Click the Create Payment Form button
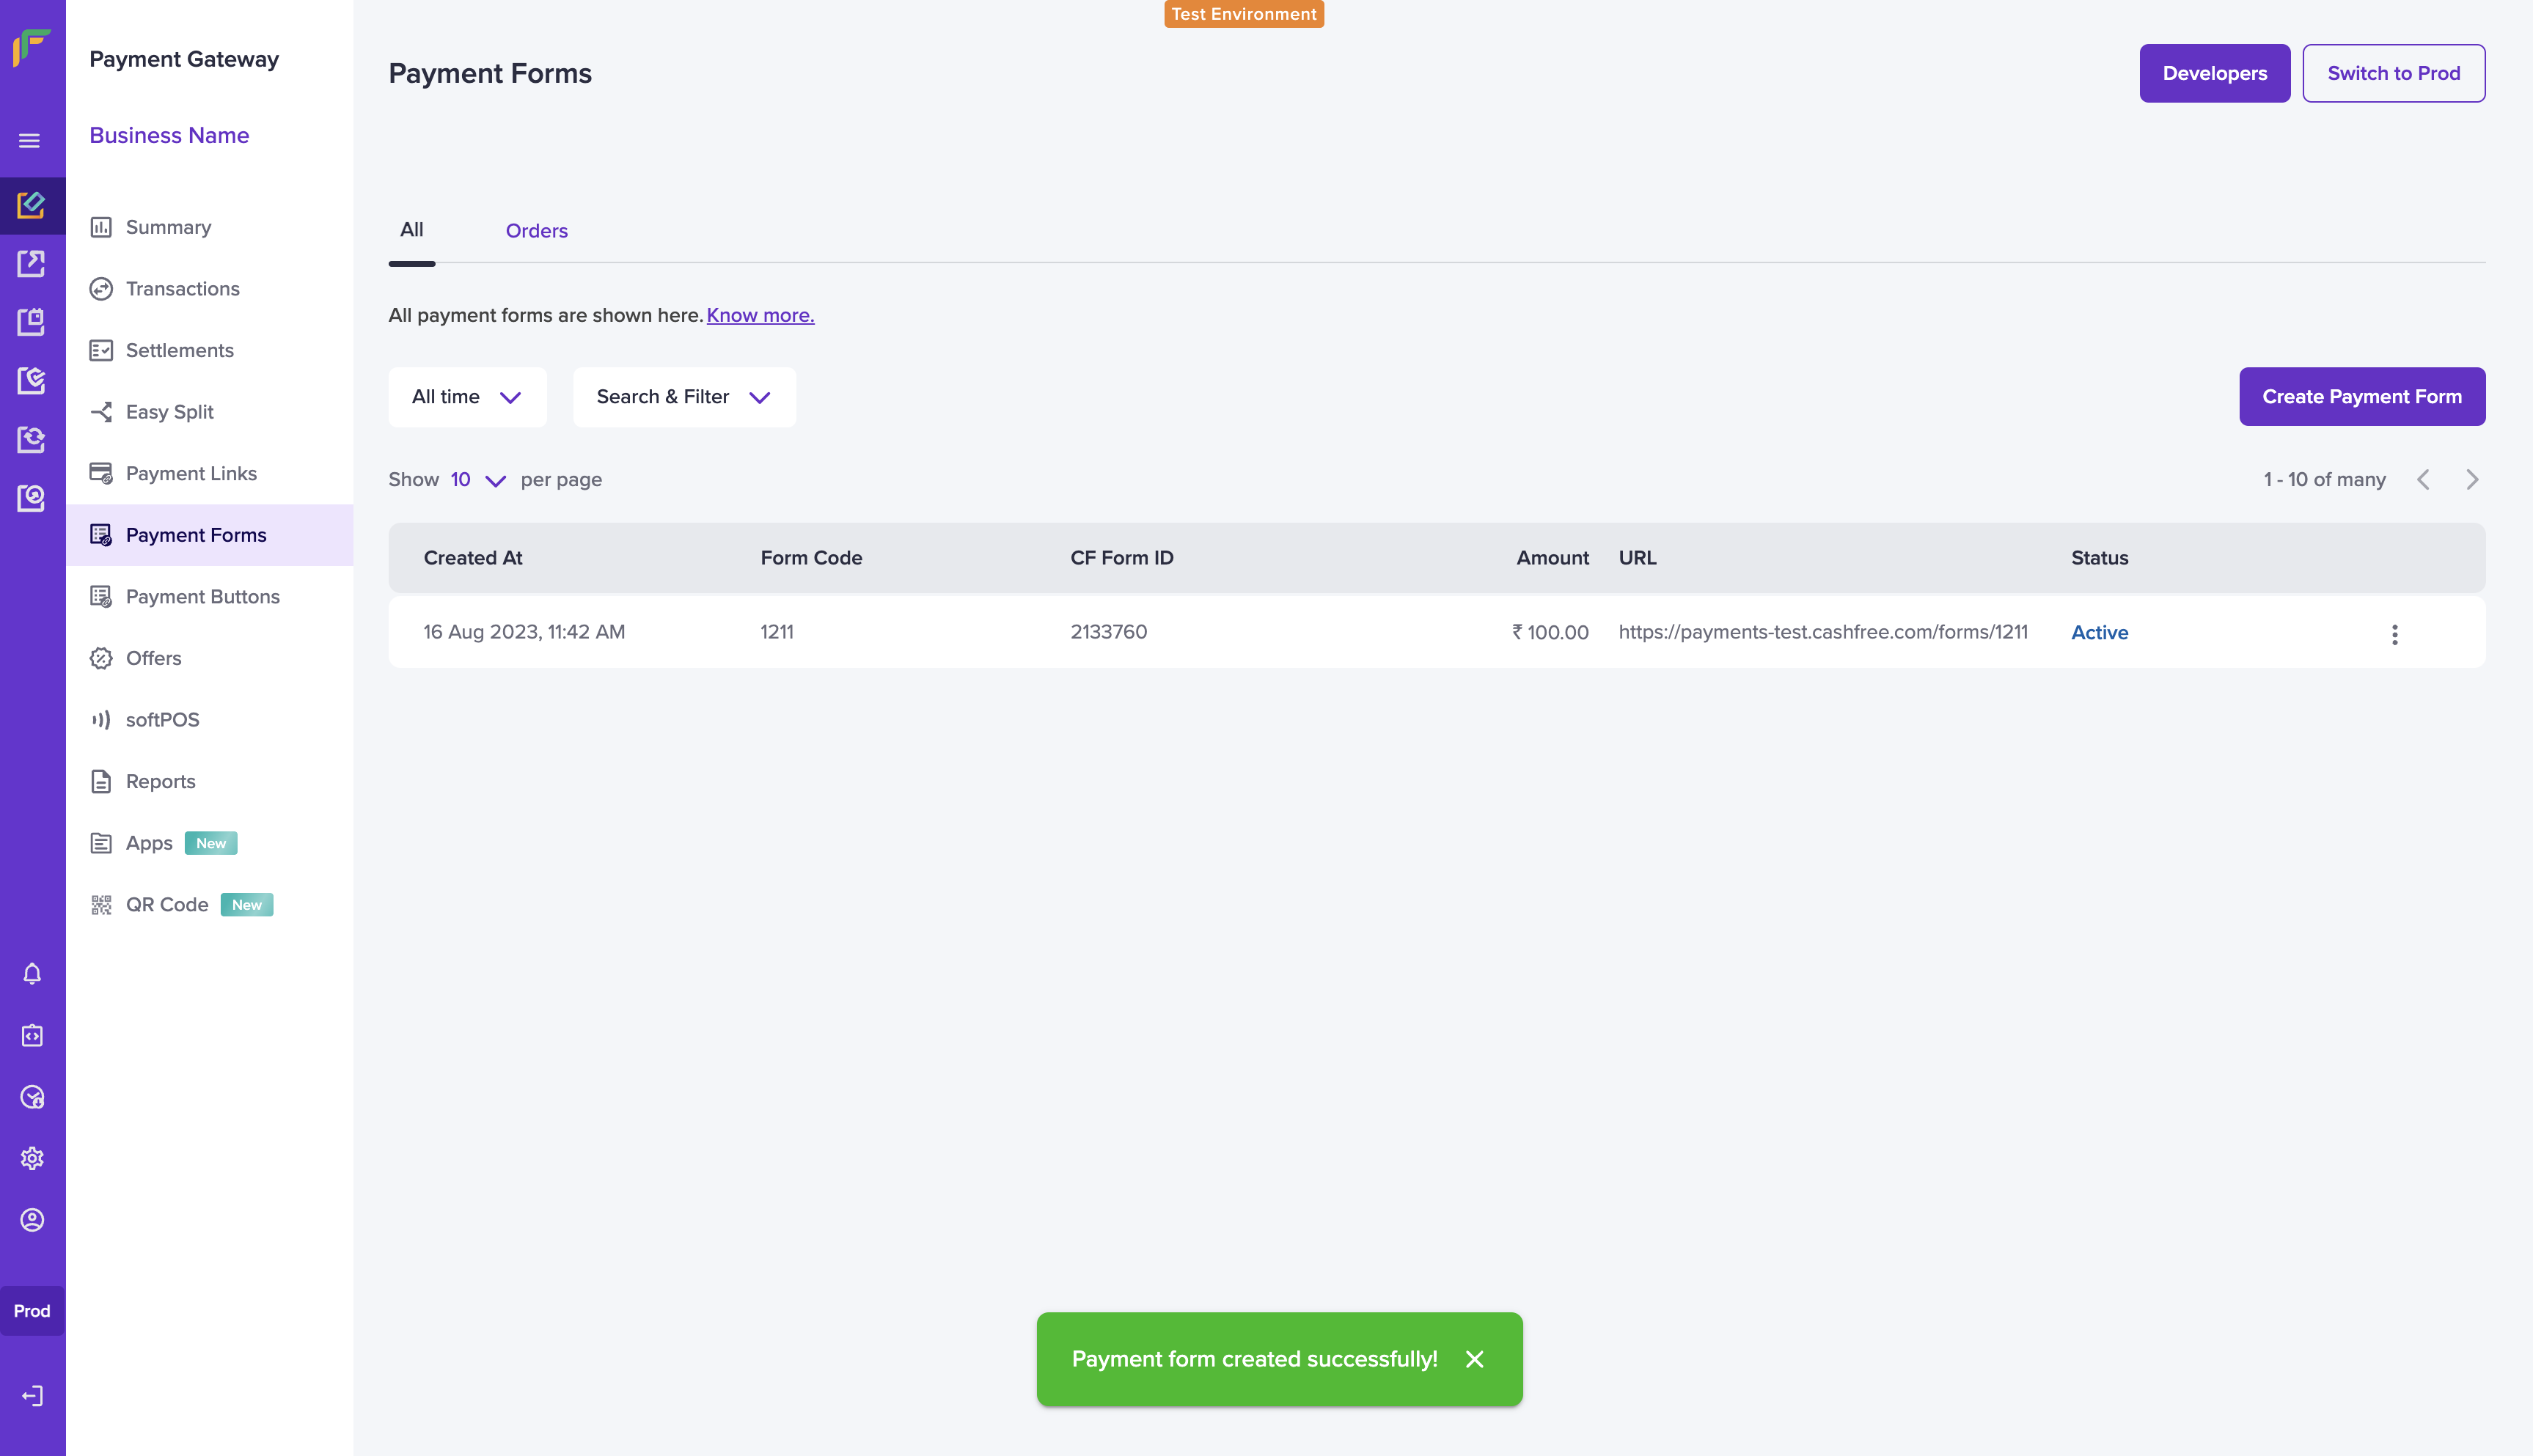 (2361, 397)
